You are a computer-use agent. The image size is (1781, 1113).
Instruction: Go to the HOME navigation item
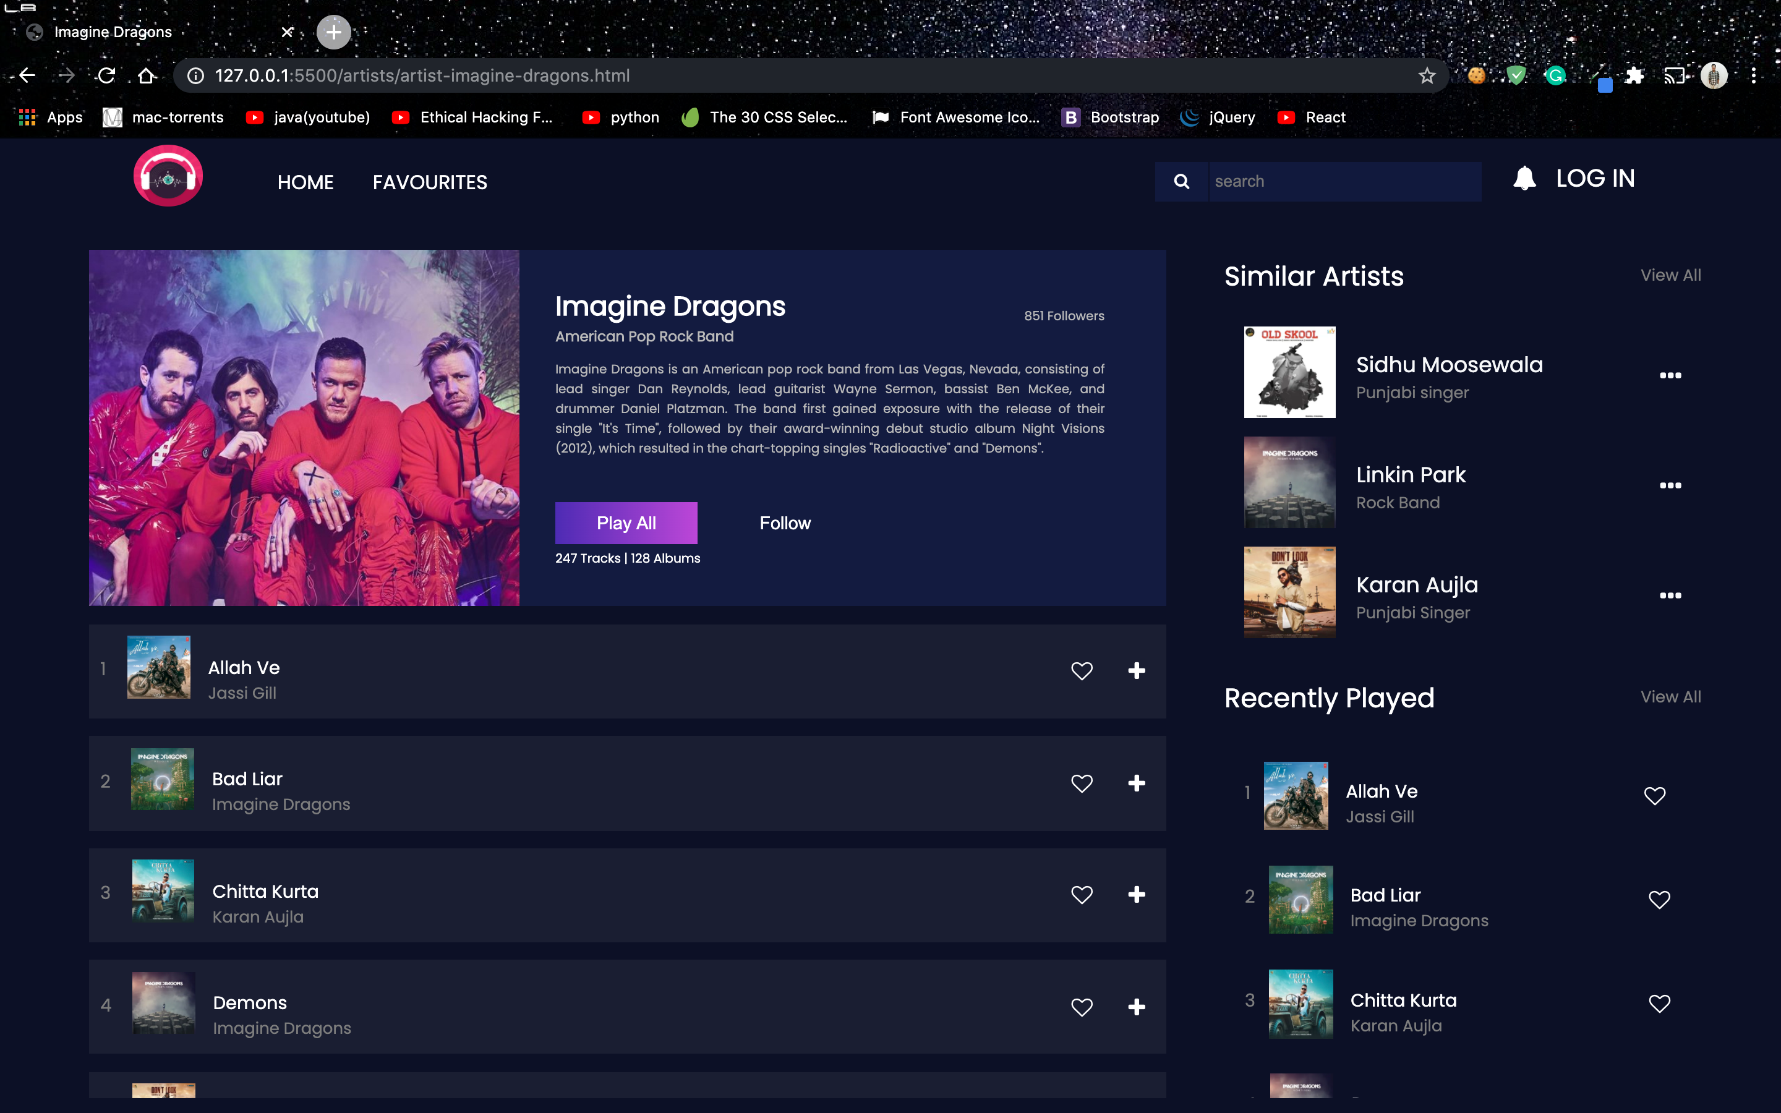pyautogui.click(x=305, y=182)
